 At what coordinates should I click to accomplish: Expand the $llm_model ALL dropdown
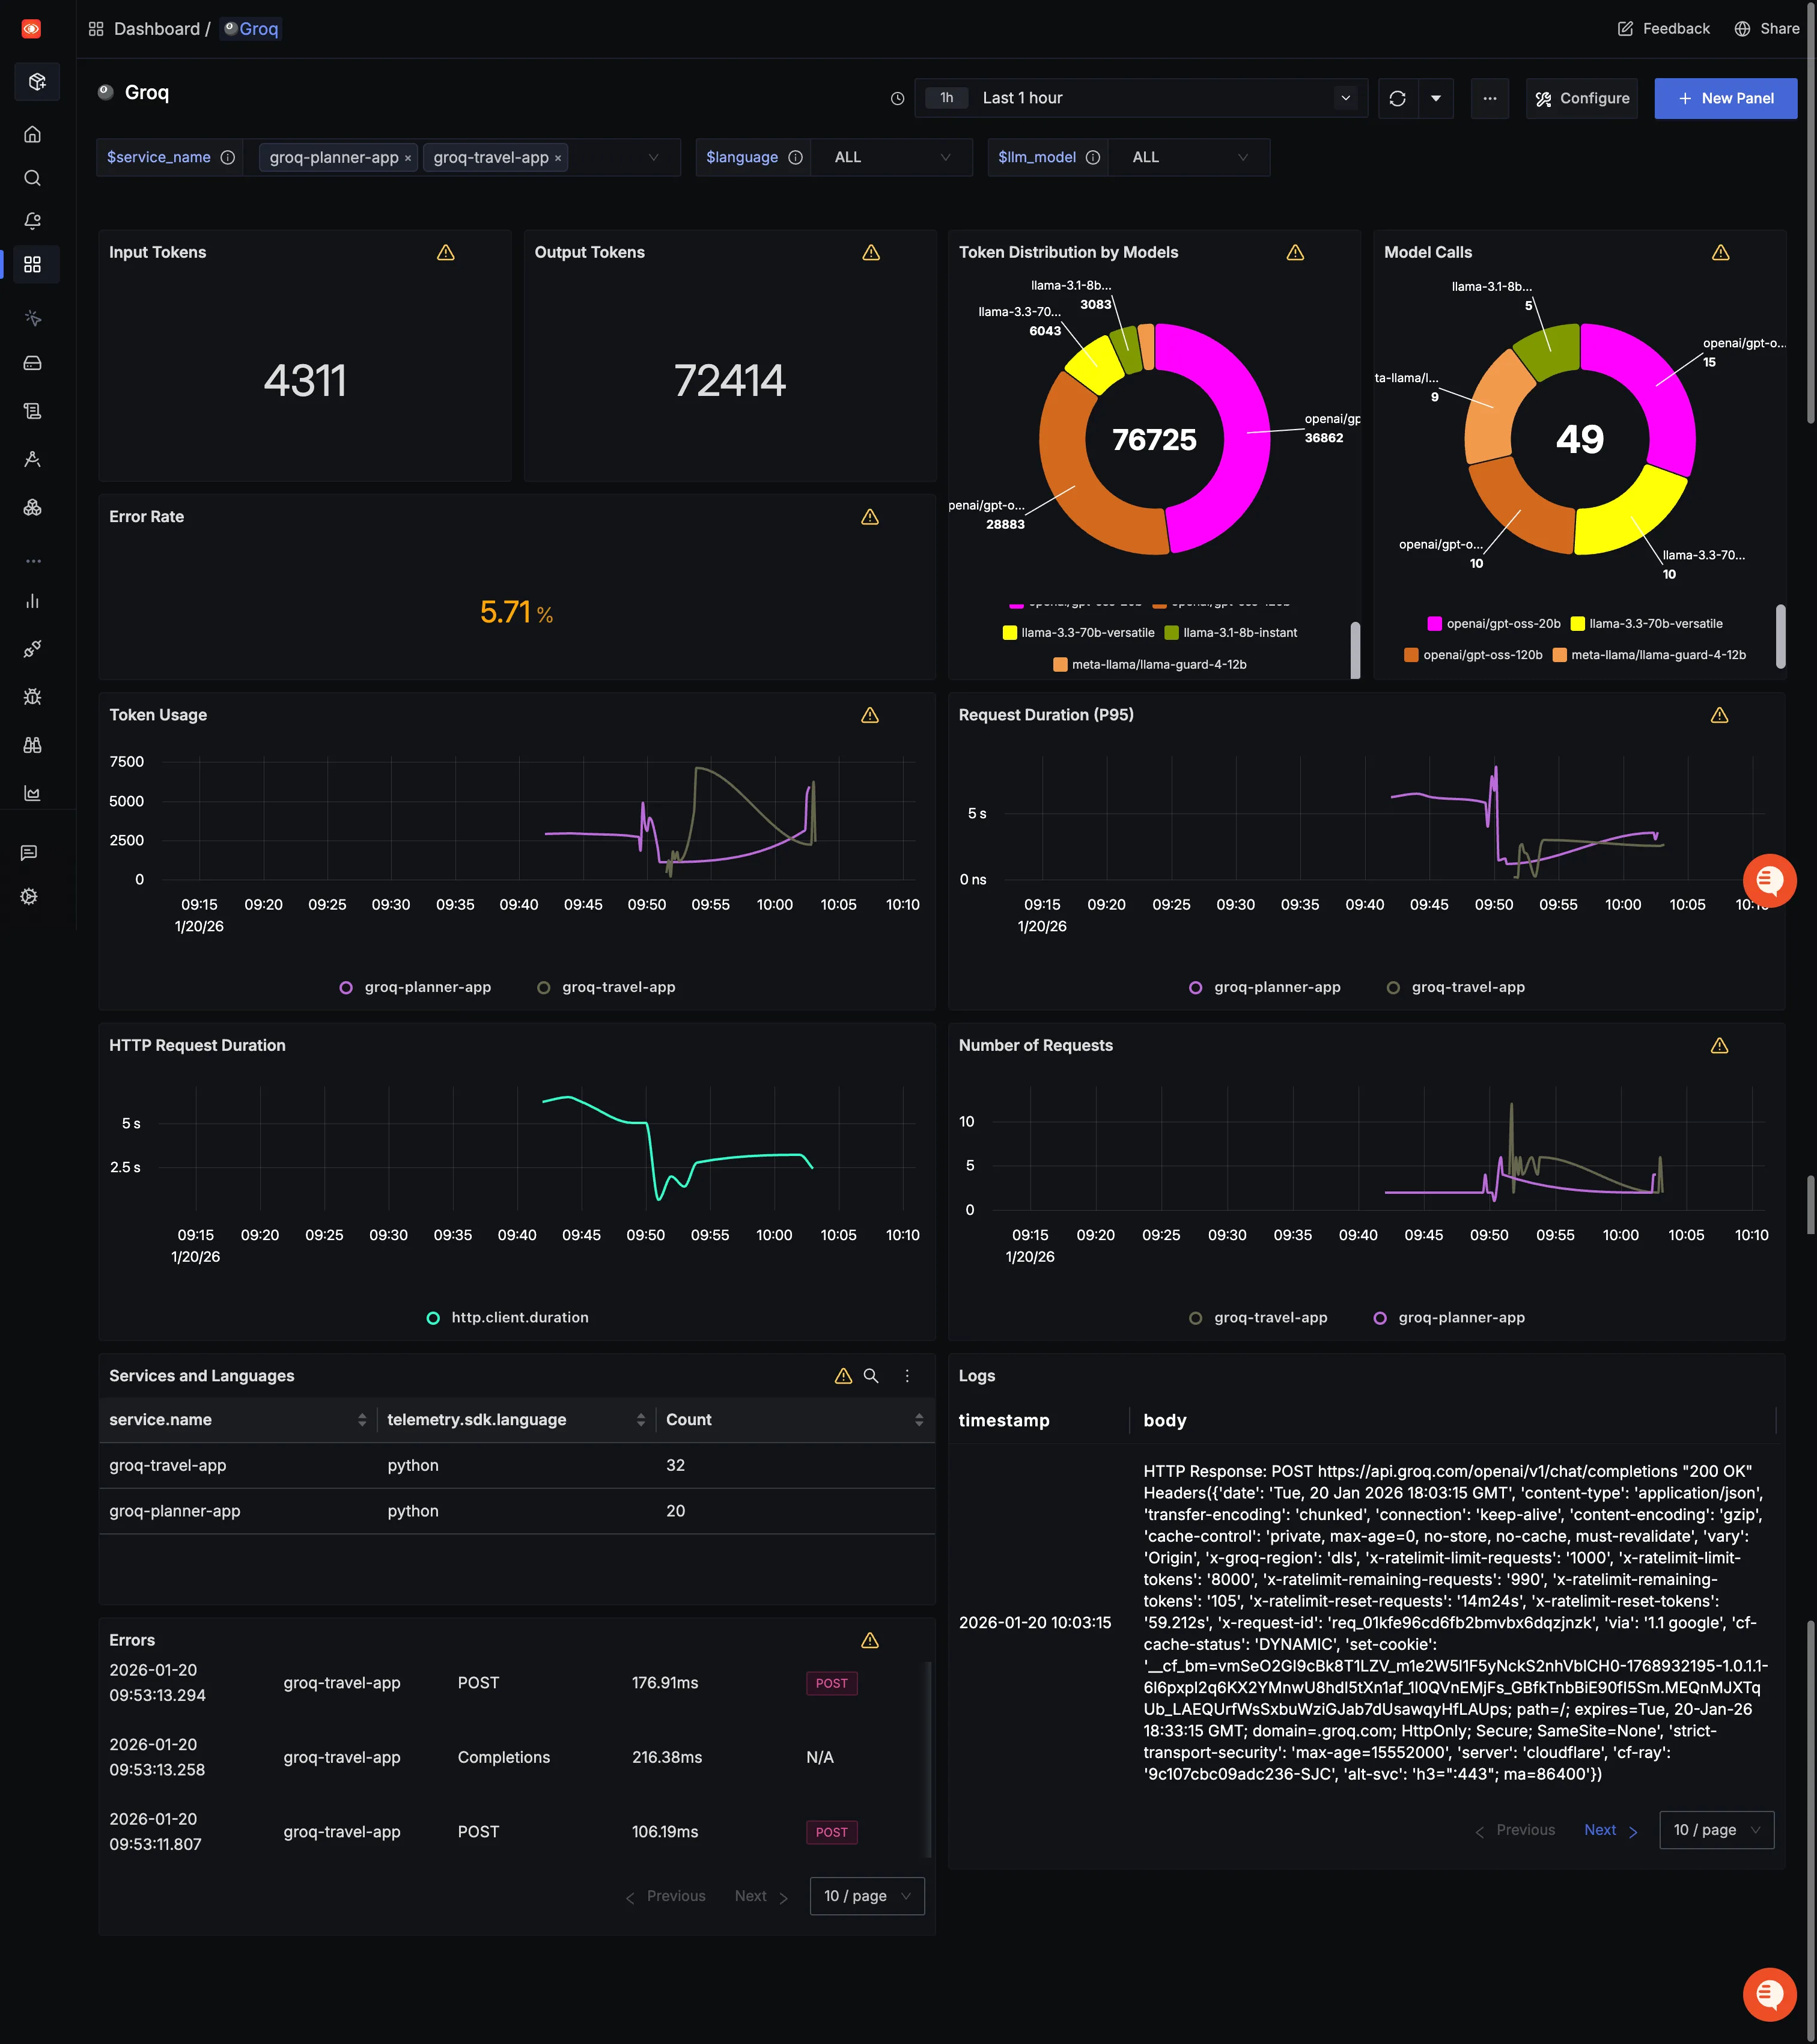tap(1188, 157)
